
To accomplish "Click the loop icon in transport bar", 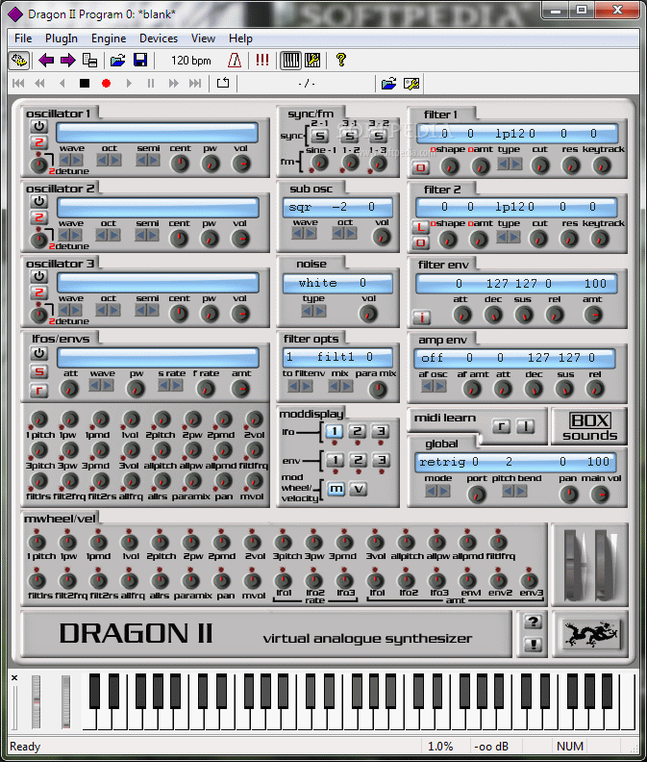I will (x=223, y=83).
